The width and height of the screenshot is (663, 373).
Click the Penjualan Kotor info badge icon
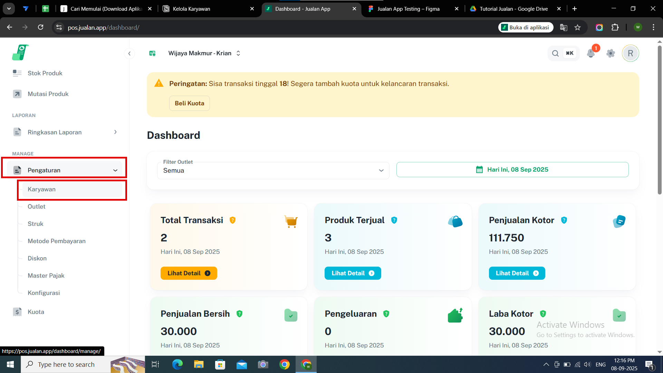tap(564, 220)
